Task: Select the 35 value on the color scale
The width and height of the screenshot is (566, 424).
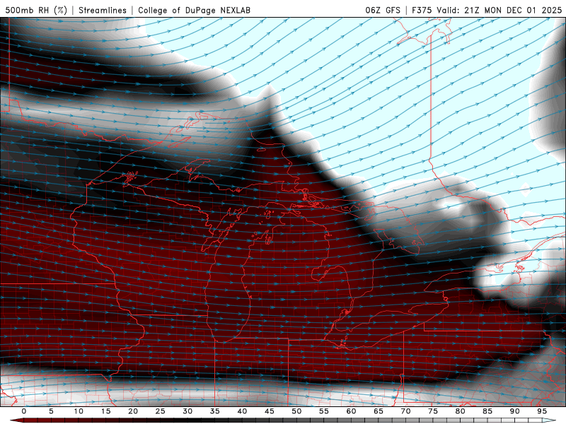Action: pos(215,411)
